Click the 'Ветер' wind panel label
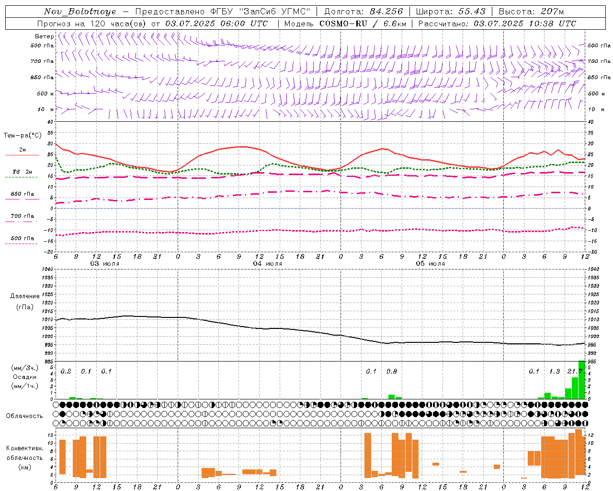Image resolution: width=613 pixels, height=491 pixels. tap(44, 36)
